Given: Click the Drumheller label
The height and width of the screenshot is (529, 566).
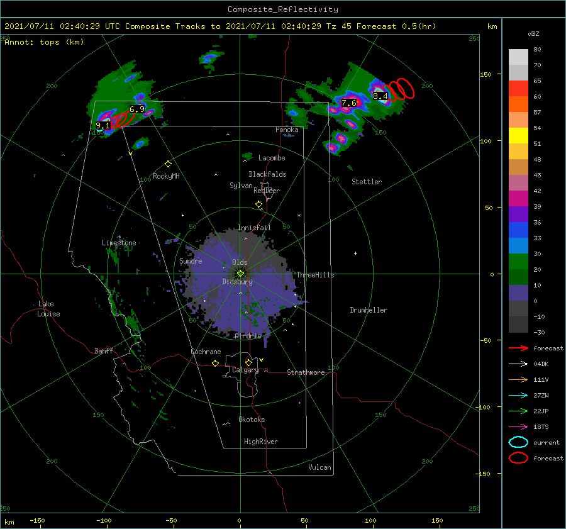Looking at the screenshot, I should (x=369, y=310).
